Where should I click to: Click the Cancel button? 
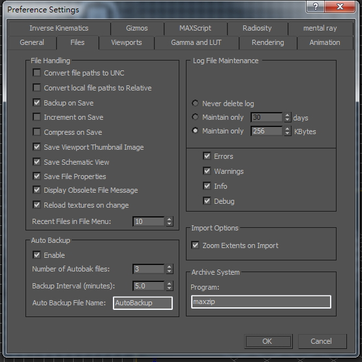[x=322, y=341]
